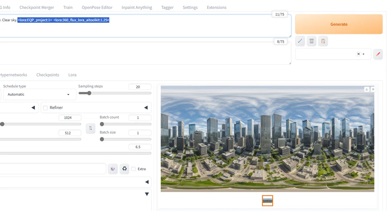Switch to the Tagger tab
Screen dimensions: 387x211
(x=167, y=7)
